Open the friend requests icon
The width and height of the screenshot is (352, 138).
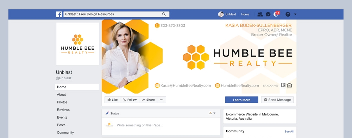[260, 14]
